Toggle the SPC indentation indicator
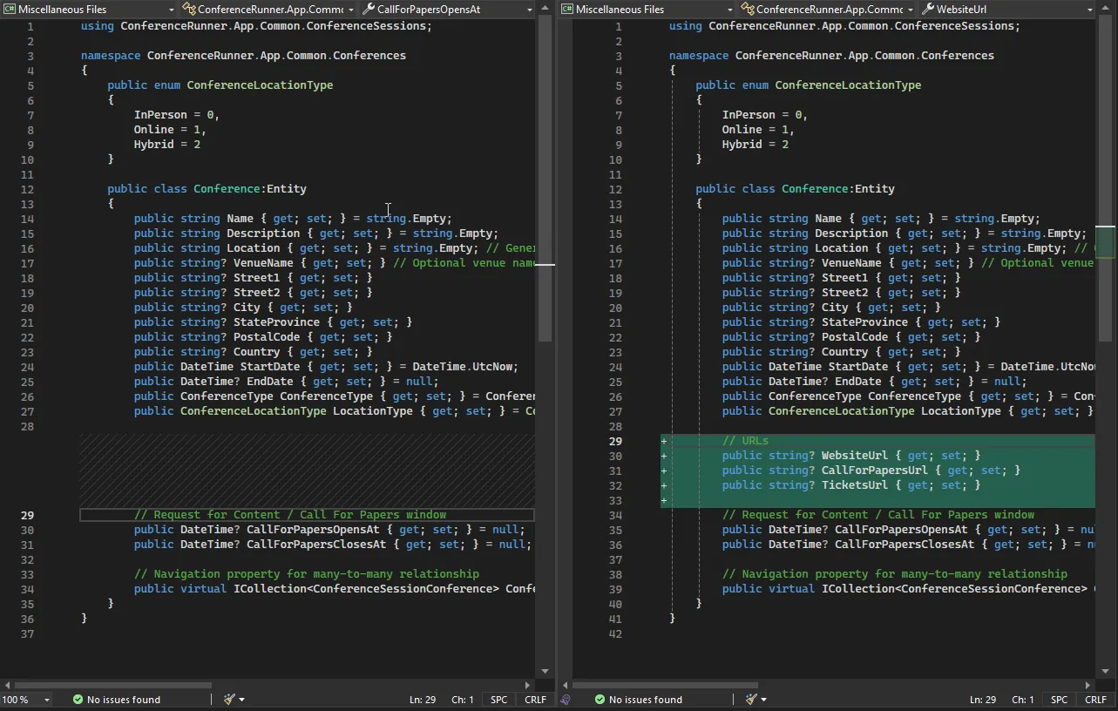The image size is (1118, 711). click(498, 699)
